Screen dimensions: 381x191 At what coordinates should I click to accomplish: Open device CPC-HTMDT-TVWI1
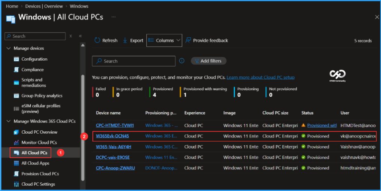[115, 125]
